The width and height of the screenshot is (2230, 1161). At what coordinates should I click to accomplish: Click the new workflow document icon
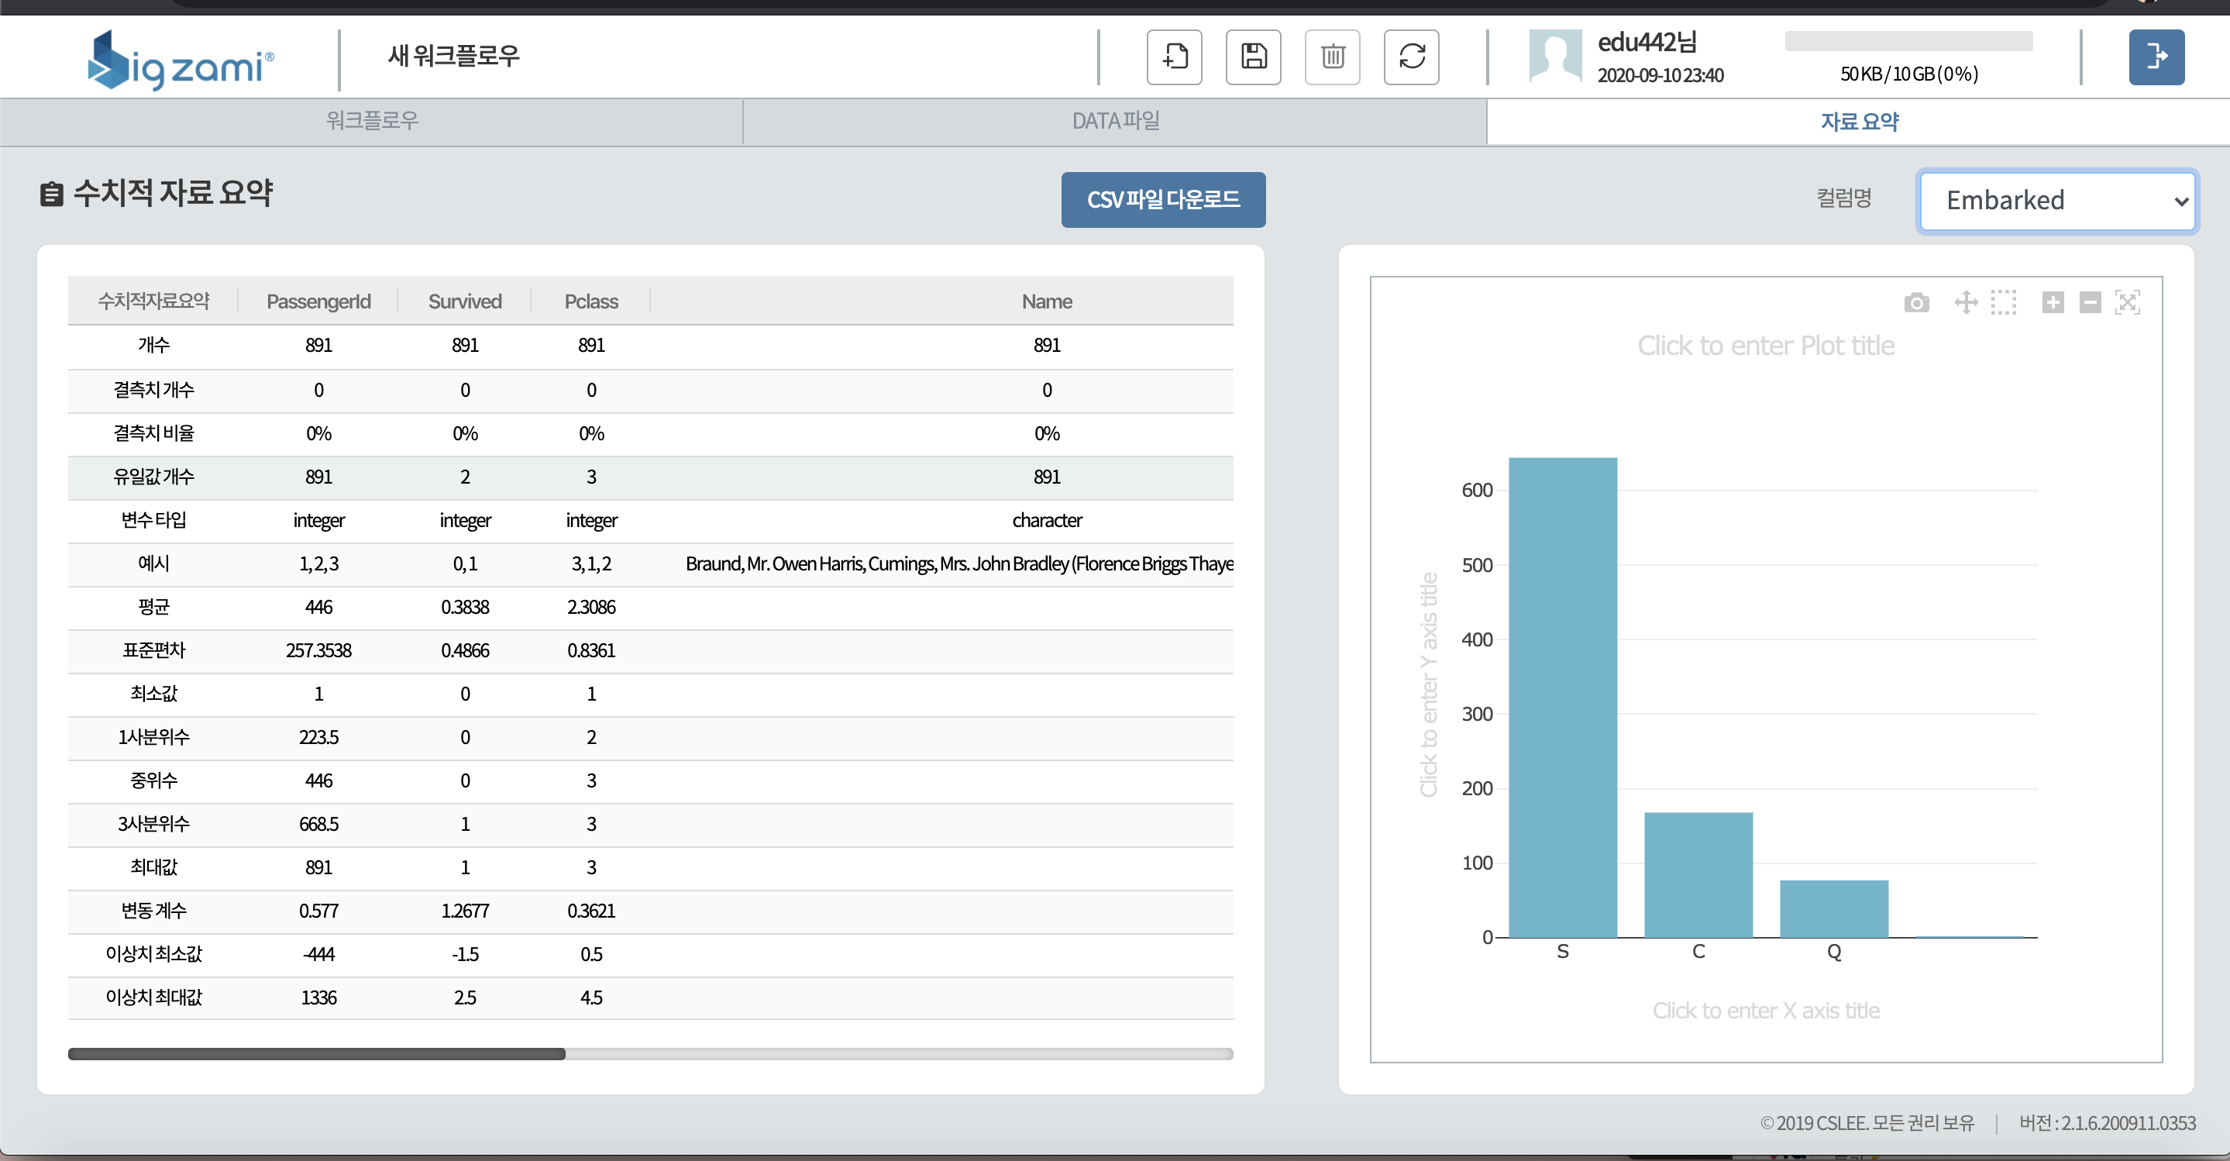[x=1174, y=57]
